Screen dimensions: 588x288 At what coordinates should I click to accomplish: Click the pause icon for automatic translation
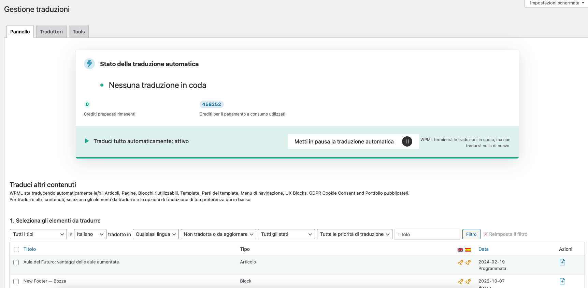click(407, 141)
